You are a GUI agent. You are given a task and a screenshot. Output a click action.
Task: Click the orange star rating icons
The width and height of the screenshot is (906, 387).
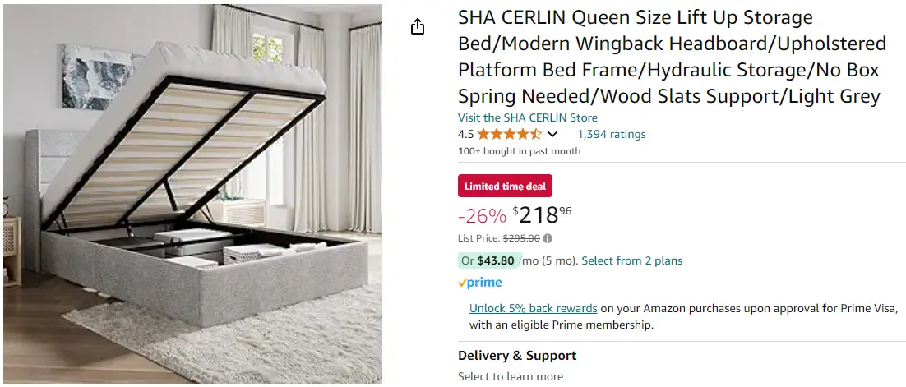click(x=509, y=134)
